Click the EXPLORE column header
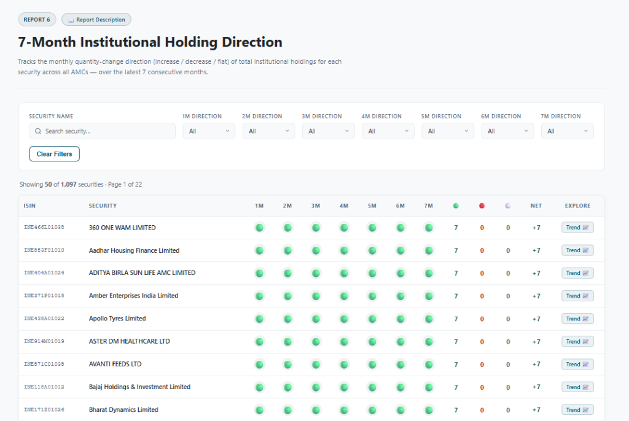The width and height of the screenshot is (629, 421). point(577,206)
